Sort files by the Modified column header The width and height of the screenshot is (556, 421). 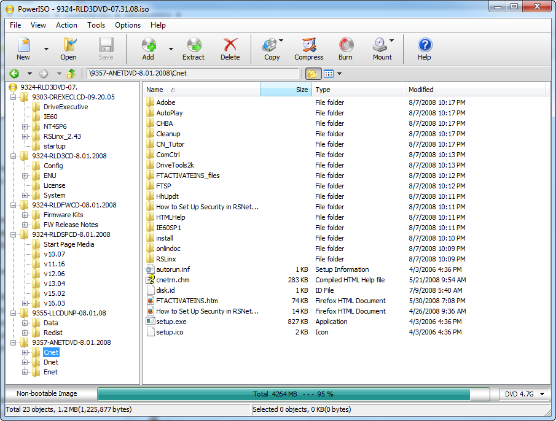(475, 90)
